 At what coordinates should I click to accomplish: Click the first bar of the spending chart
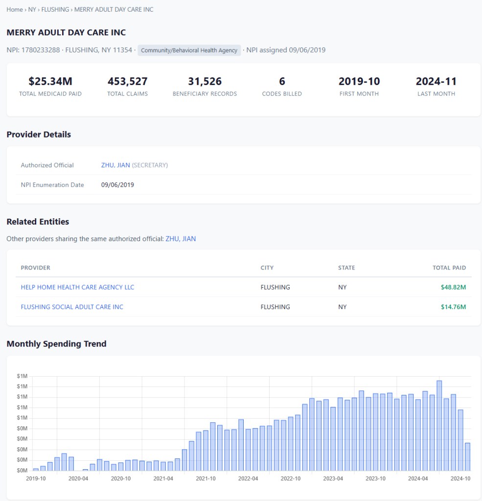36,470
